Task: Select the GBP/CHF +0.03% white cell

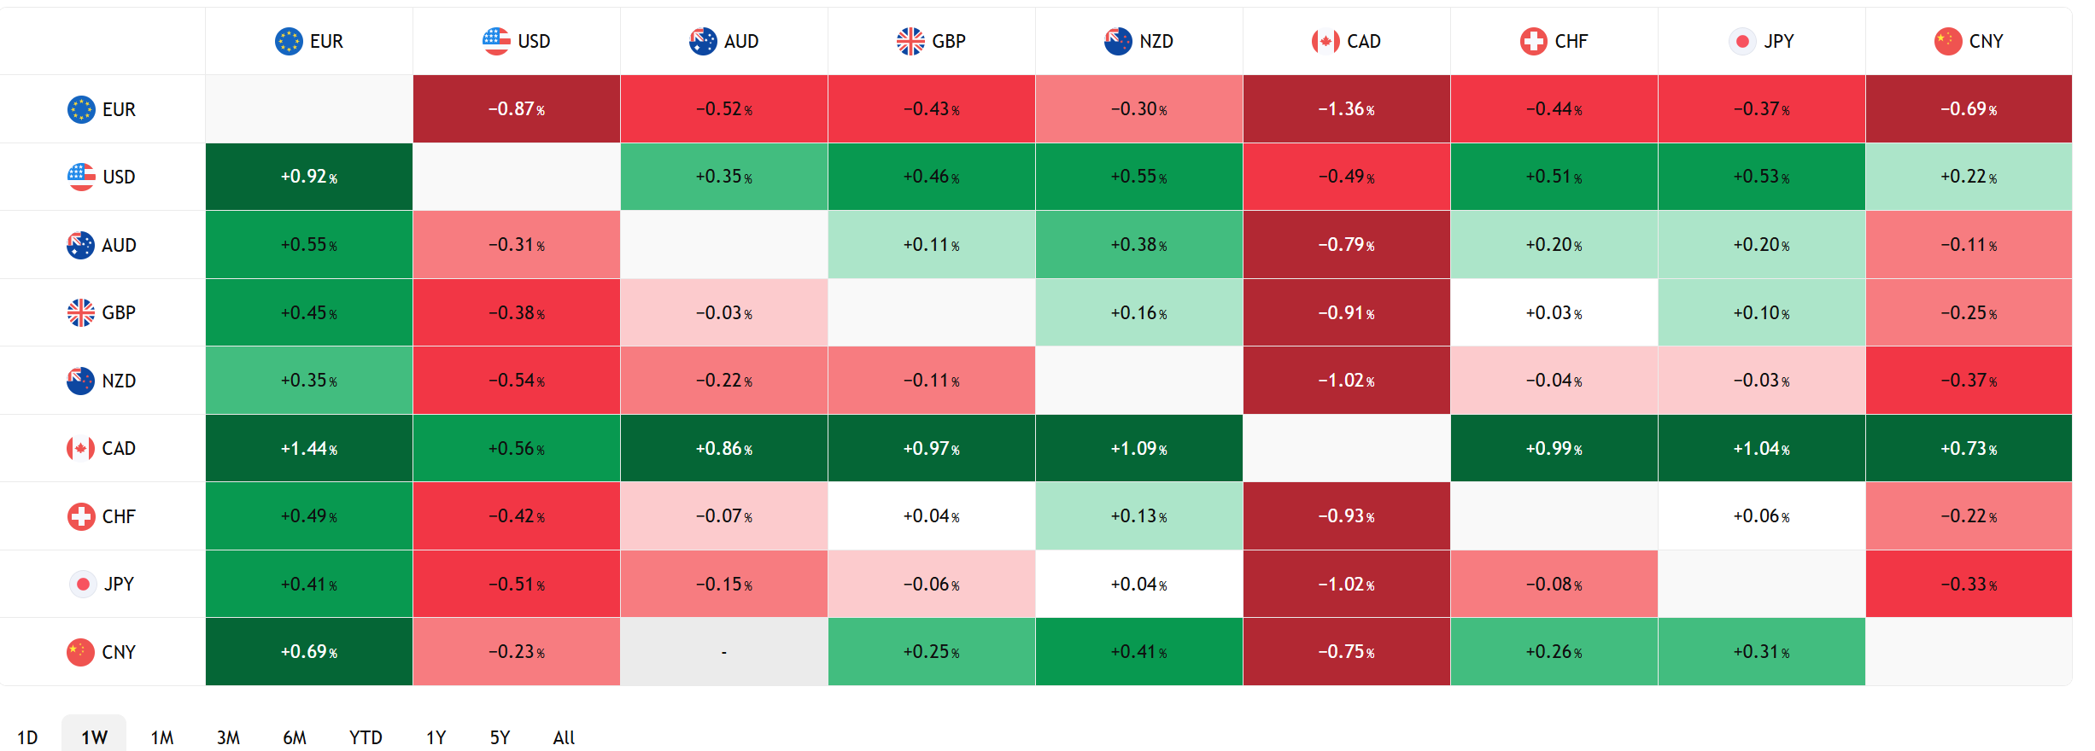Action: pos(1554,312)
